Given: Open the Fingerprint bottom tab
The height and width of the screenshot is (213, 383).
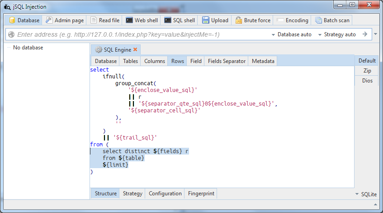Looking at the screenshot, I should [201, 194].
